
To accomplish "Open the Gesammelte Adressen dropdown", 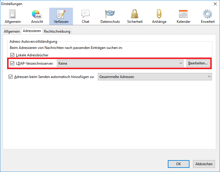I will tap(155, 77).
